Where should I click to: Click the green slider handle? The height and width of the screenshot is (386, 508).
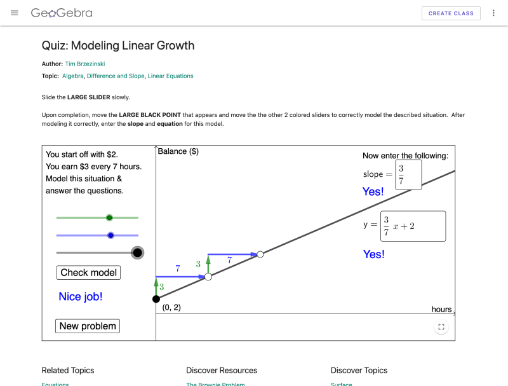point(109,217)
